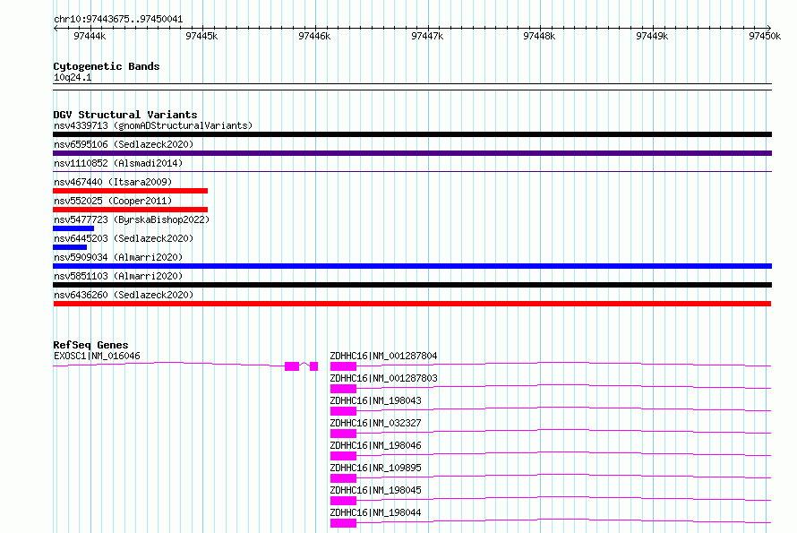Select the ZDHHC16|NR_109895 transcript label
797x533 pixels.
(375, 468)
